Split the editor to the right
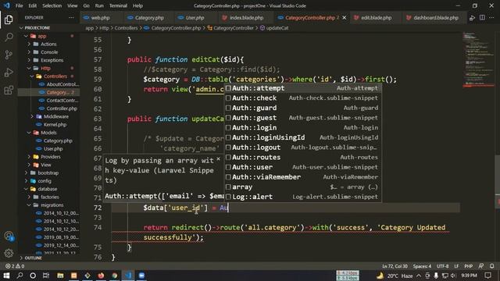This screenshot has height=281, width=500. pos(482,18)
